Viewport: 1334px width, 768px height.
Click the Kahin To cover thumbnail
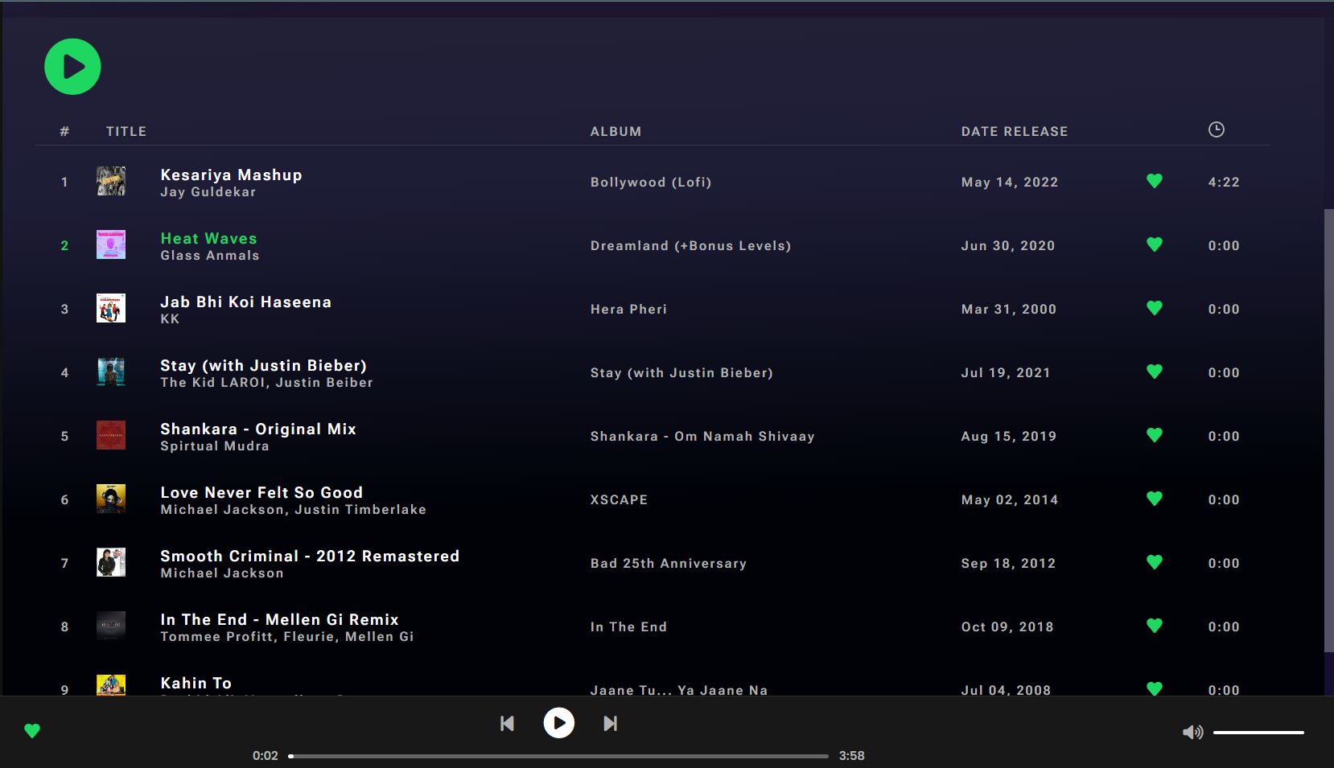click(x=111, y=685)
